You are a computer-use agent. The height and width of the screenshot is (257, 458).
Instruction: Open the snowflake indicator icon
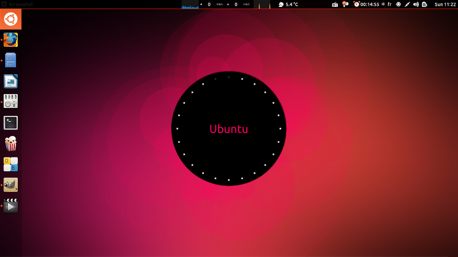tap(383, 5)
